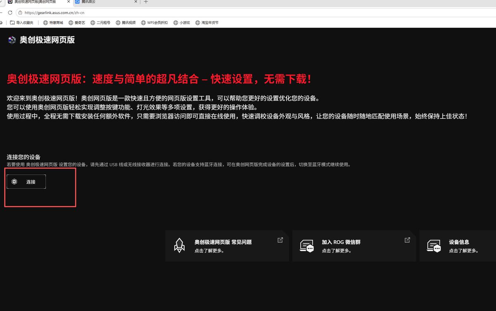The image size is (496, 311).
Task: Click the instruction text mentioning USB 线或无线接收器
Action: click(179, 164)
